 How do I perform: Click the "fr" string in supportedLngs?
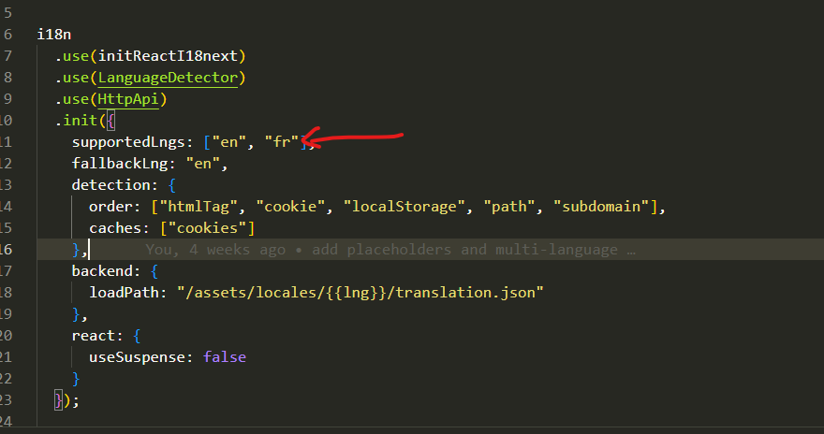(280, 142)
